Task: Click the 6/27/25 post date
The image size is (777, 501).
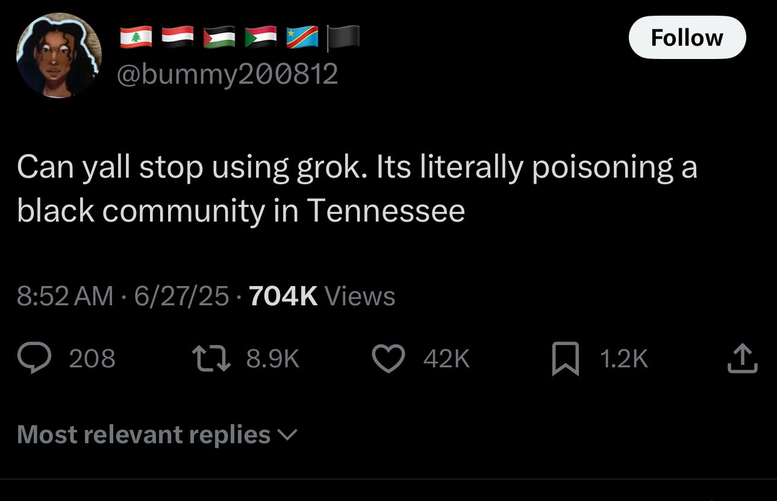Action: [x=181, y=296]
